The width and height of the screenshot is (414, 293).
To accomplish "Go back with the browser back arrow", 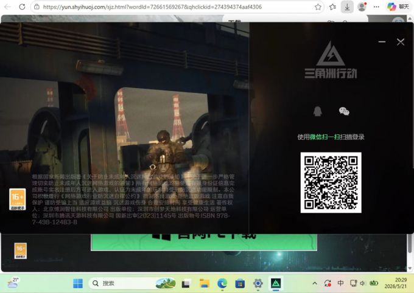I will pyautogui.click(x=7, y=7).
